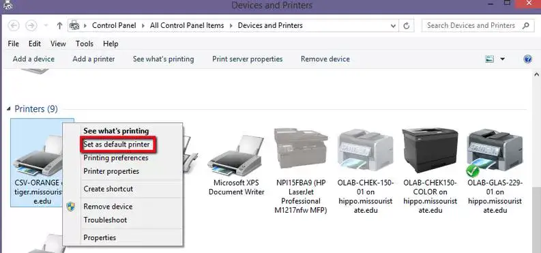Viewport: 541px width, 253px height.
Task: Click Control Panel in the breadcrumb
Action: coord(114,25)
